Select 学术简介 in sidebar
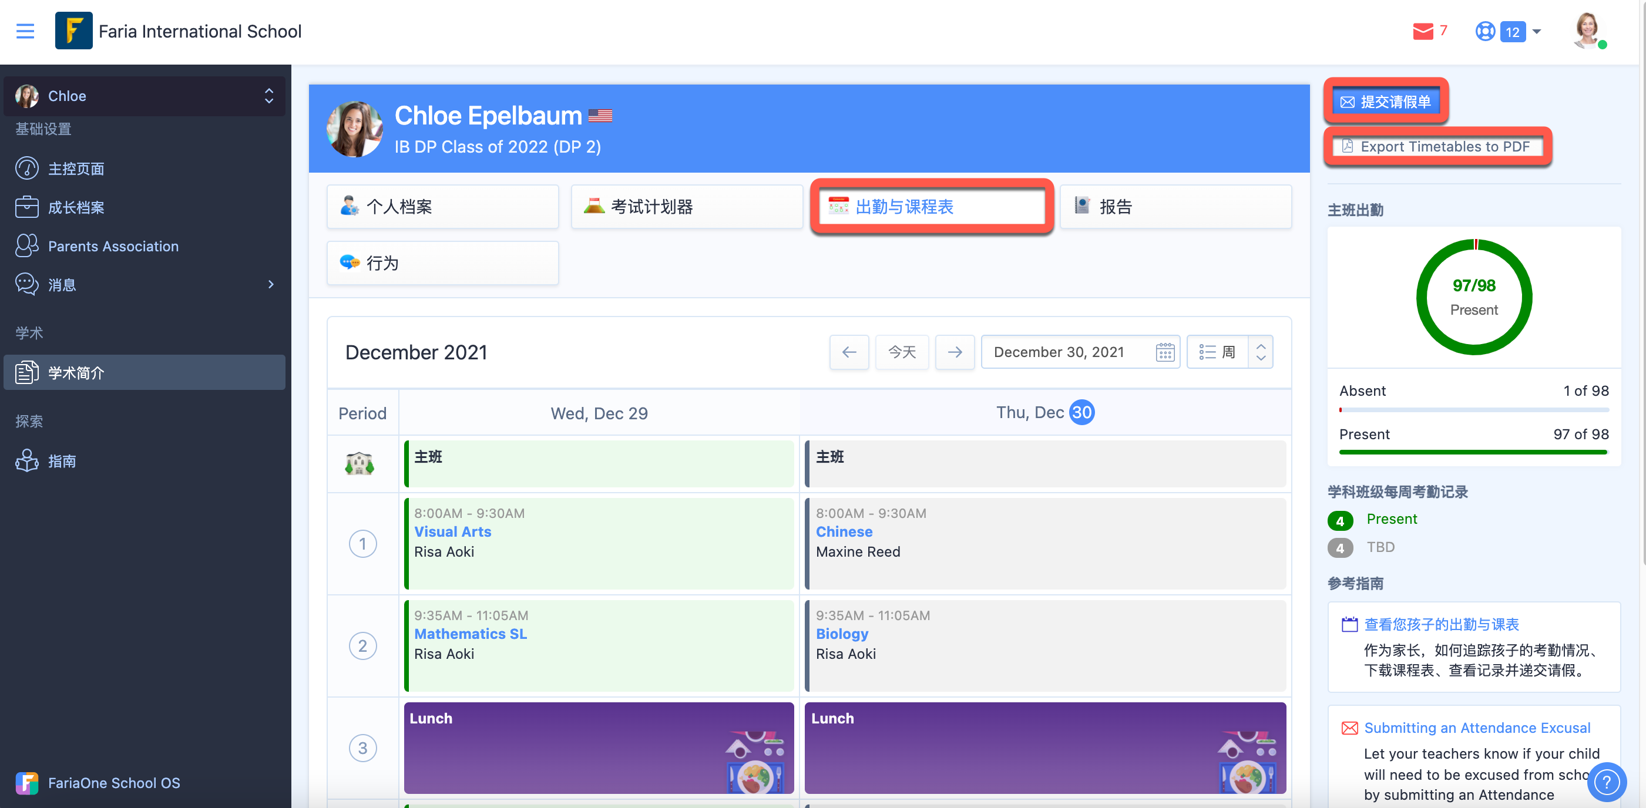 tap(145, 372)
